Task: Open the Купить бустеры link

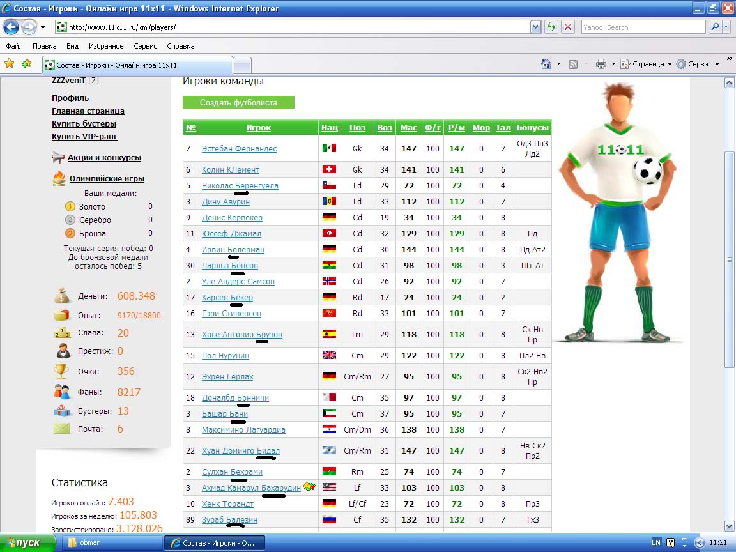Action: pos(84,123)
